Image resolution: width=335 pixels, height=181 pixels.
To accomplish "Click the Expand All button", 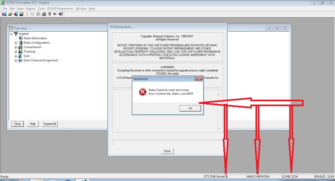I will [50, 124].
